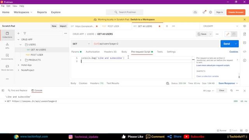Open the Collections sidebar panel
Screen dimensions: 249x140
click(7, 35)
